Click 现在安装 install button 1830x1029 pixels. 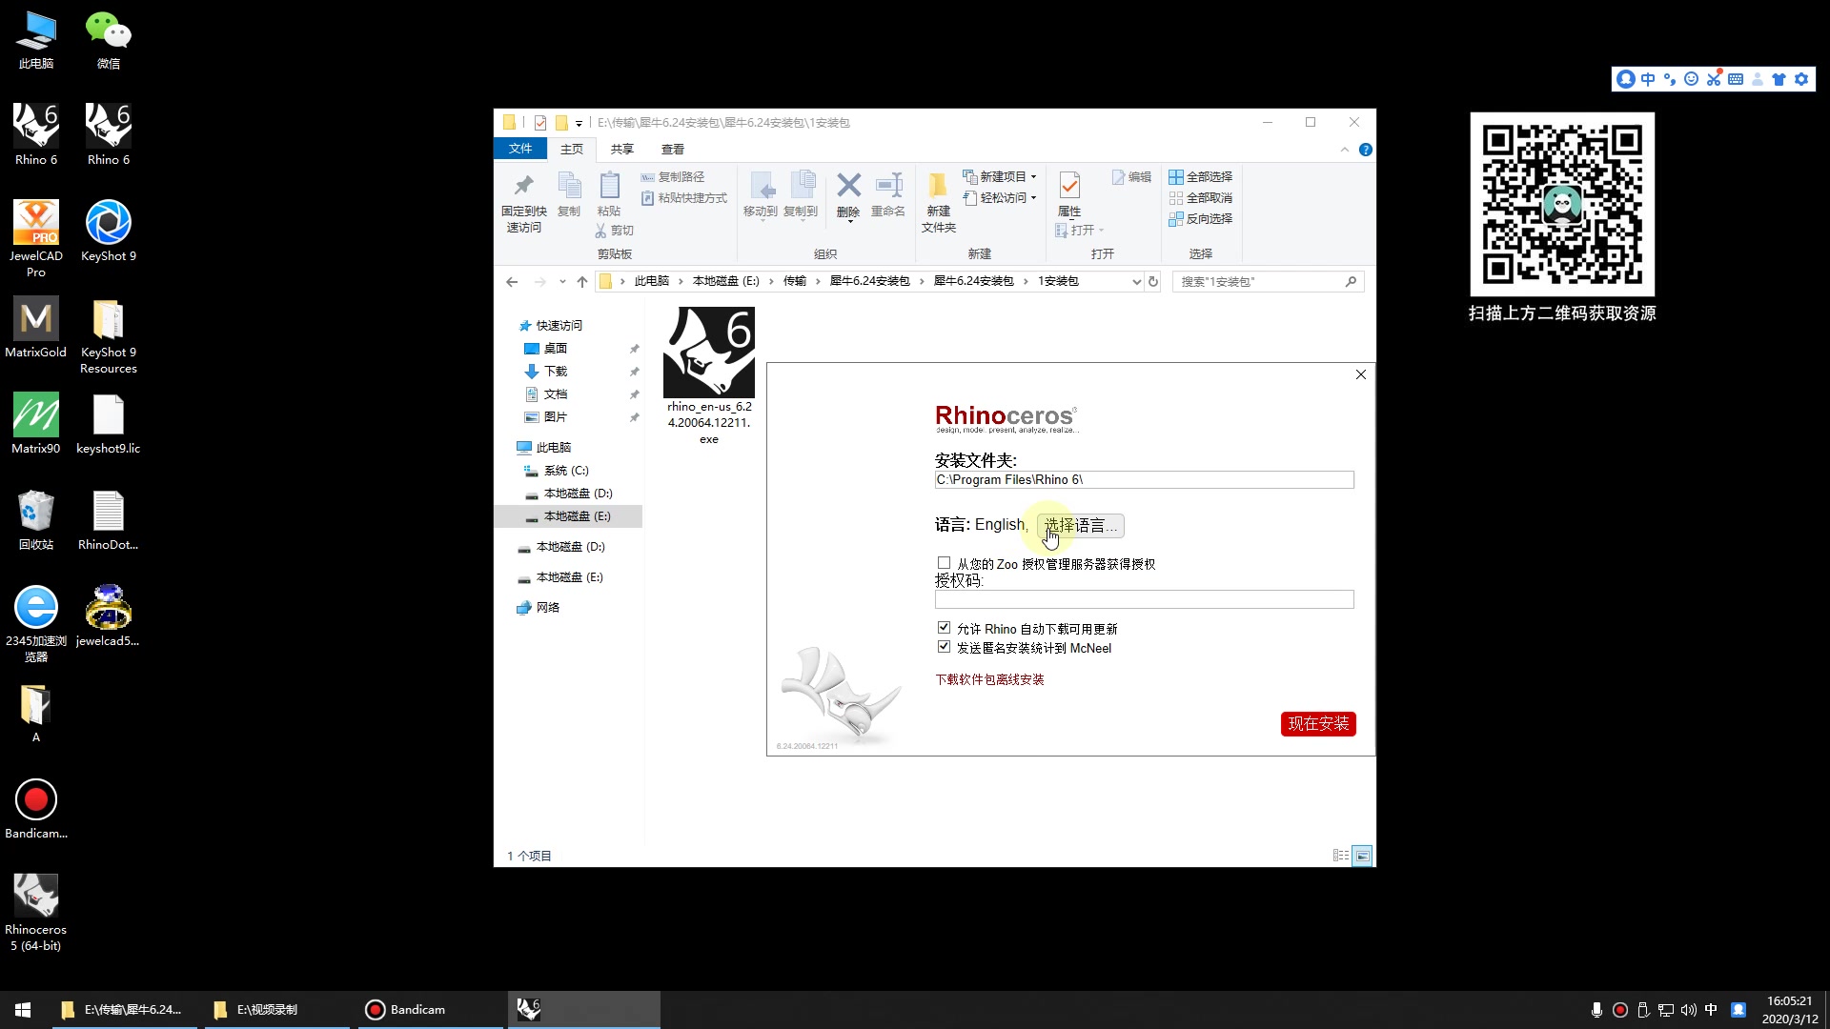point(1317,722)
